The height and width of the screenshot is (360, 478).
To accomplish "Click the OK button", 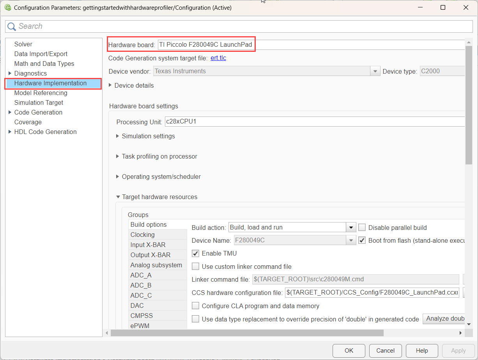I will [x=349, y=350].
